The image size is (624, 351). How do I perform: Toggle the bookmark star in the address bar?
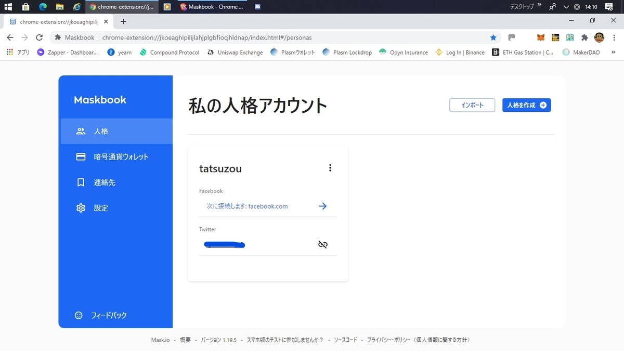493,37
